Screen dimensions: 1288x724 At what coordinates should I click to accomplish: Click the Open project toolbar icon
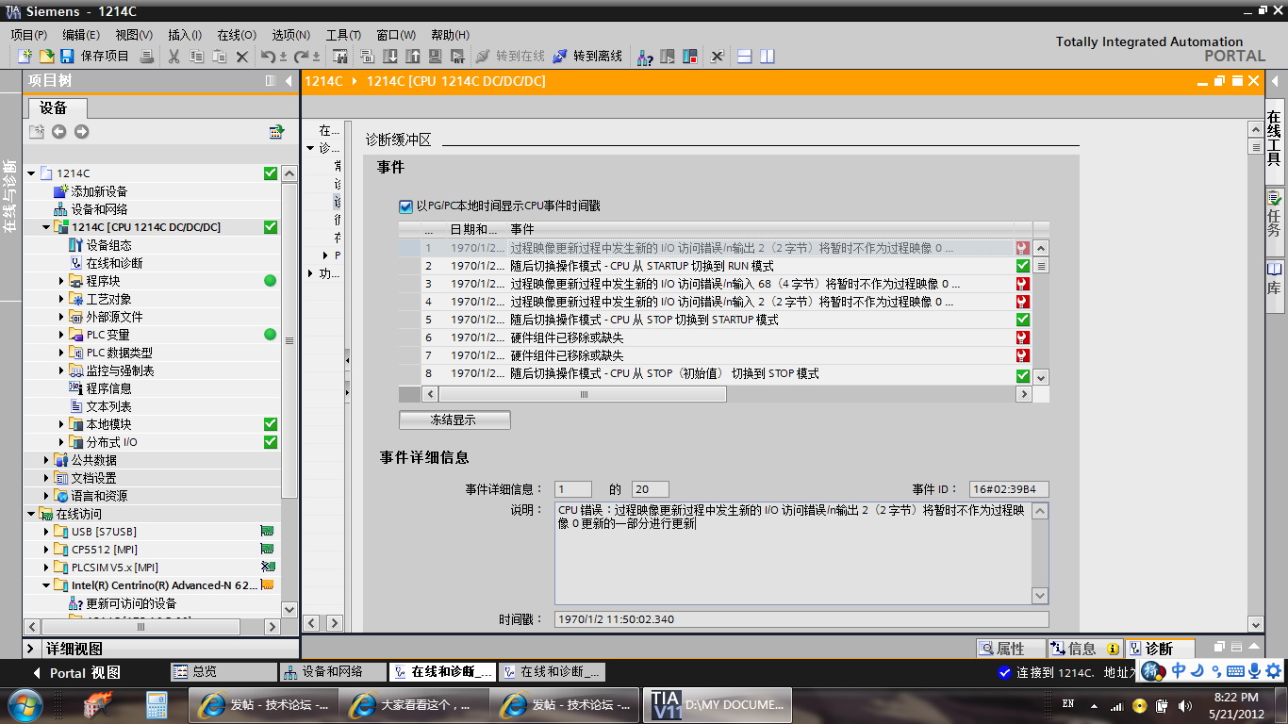[x=45, y=57]
